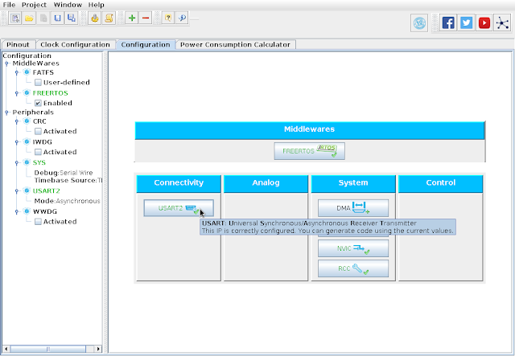Open the Window menu
This screenshot has height=356, width=515.
point(68,5)
